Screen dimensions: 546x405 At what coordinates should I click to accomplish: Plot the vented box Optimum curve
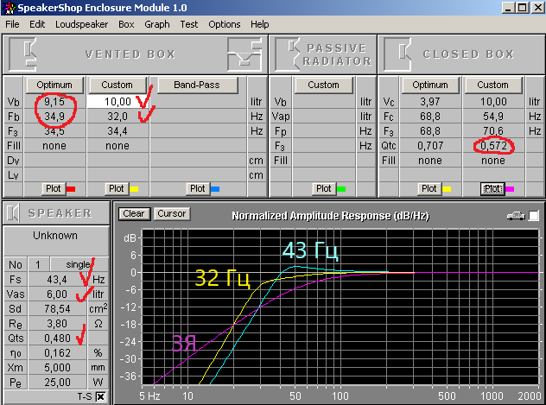point(54,188)
